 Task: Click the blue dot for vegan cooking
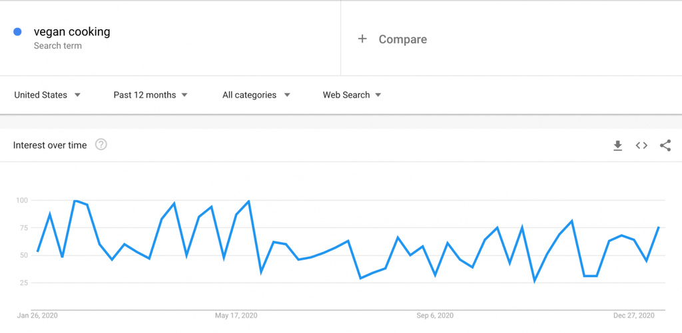click(17, 32)
